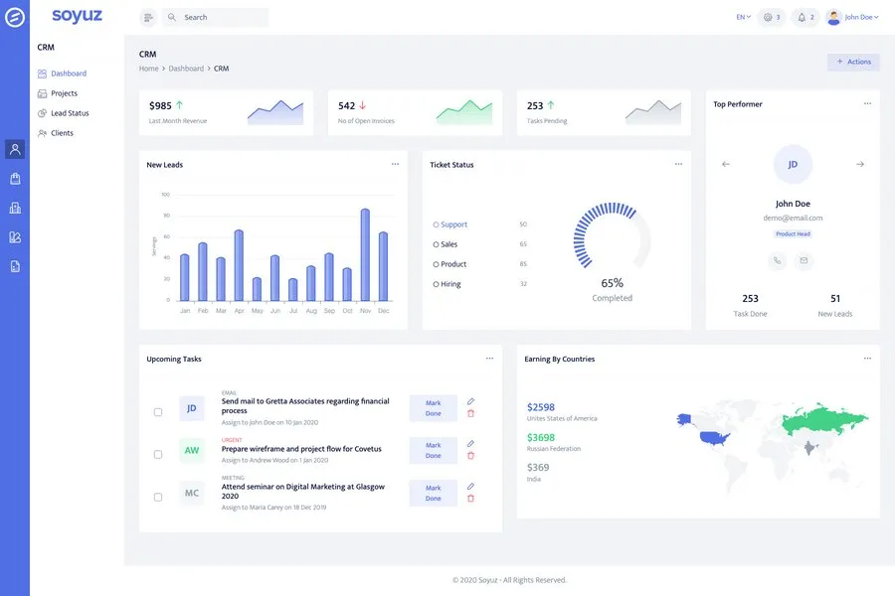Image resolution: width=895 pixels, height=596 pixels.
Task: Click the sidebar collapse menu icon
Action: [148, 17]
